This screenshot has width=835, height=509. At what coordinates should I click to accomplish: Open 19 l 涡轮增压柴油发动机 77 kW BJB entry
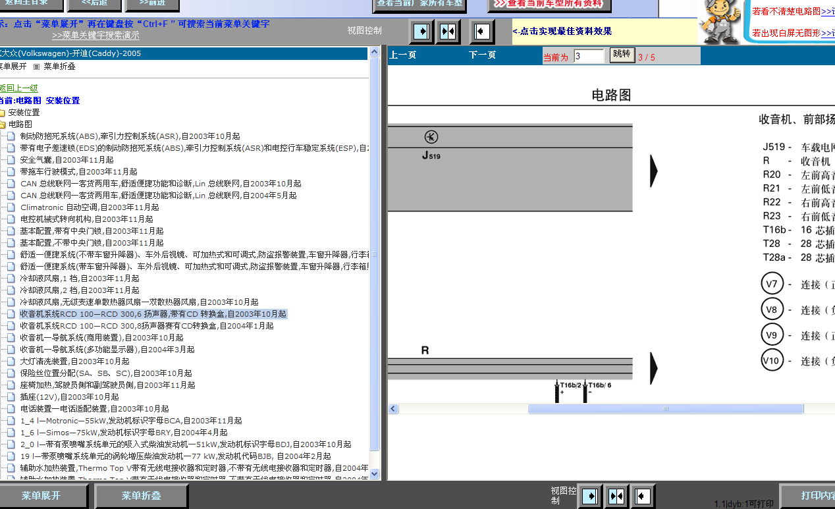(x=175, y=456)
